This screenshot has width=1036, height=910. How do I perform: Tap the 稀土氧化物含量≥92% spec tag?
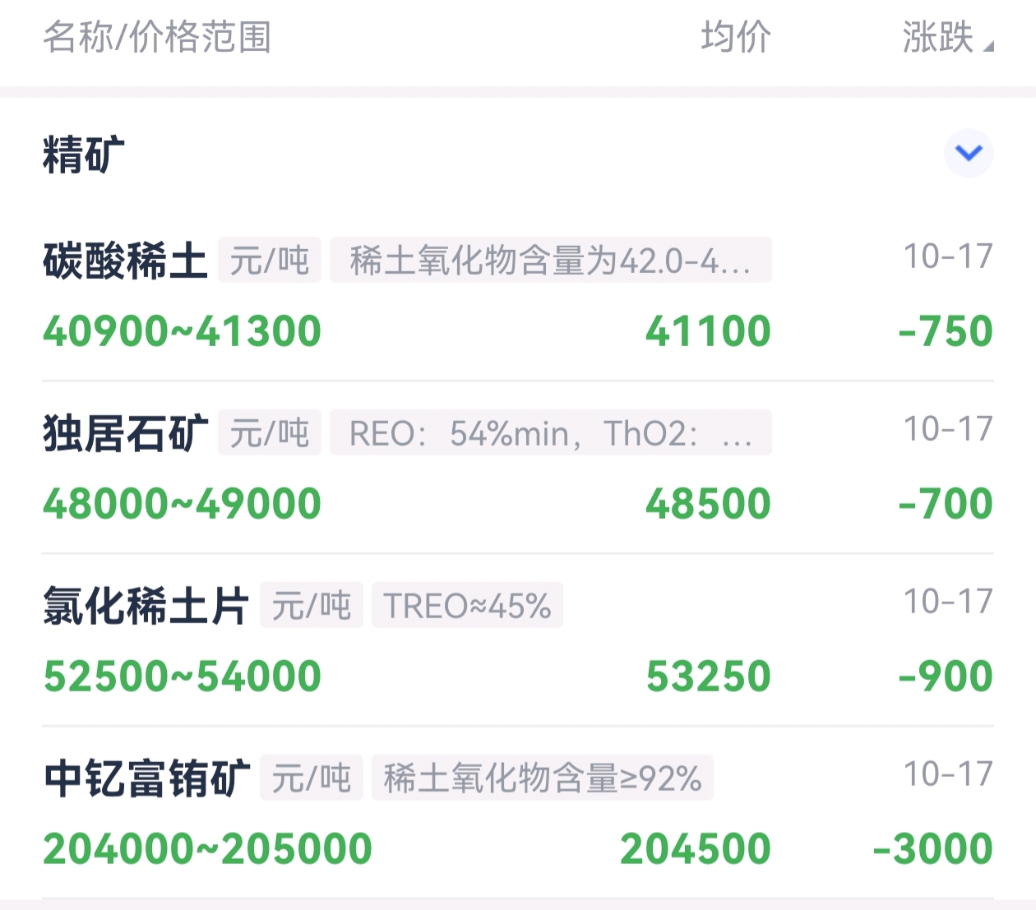542,778
